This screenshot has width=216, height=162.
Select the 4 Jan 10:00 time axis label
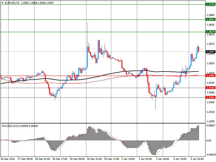[180, 159]
